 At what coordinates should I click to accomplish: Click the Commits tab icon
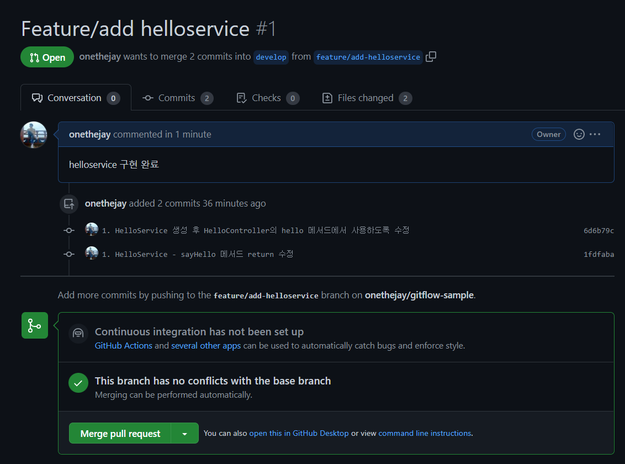click(x=148, y=98)
